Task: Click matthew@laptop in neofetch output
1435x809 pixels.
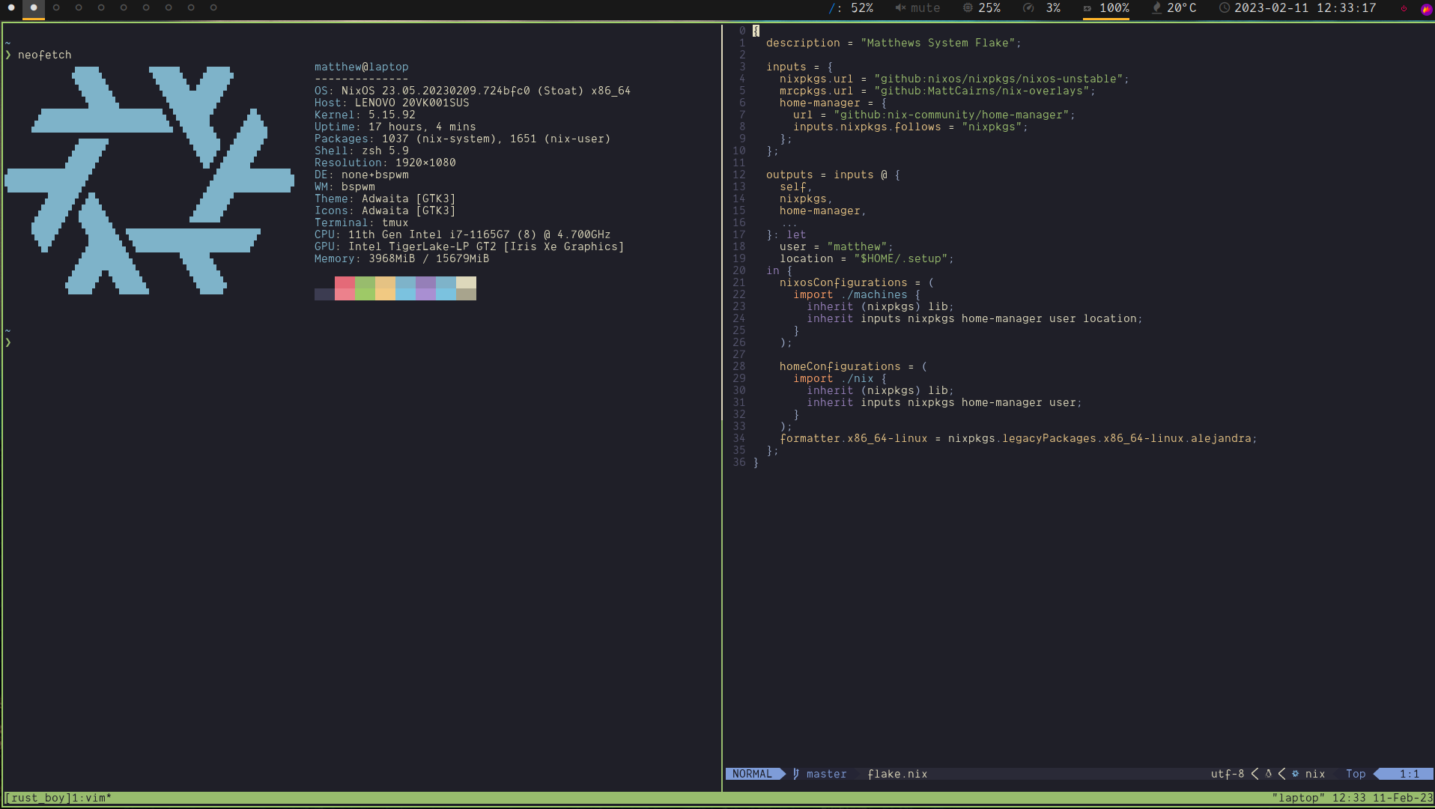Action: [362, 67]
